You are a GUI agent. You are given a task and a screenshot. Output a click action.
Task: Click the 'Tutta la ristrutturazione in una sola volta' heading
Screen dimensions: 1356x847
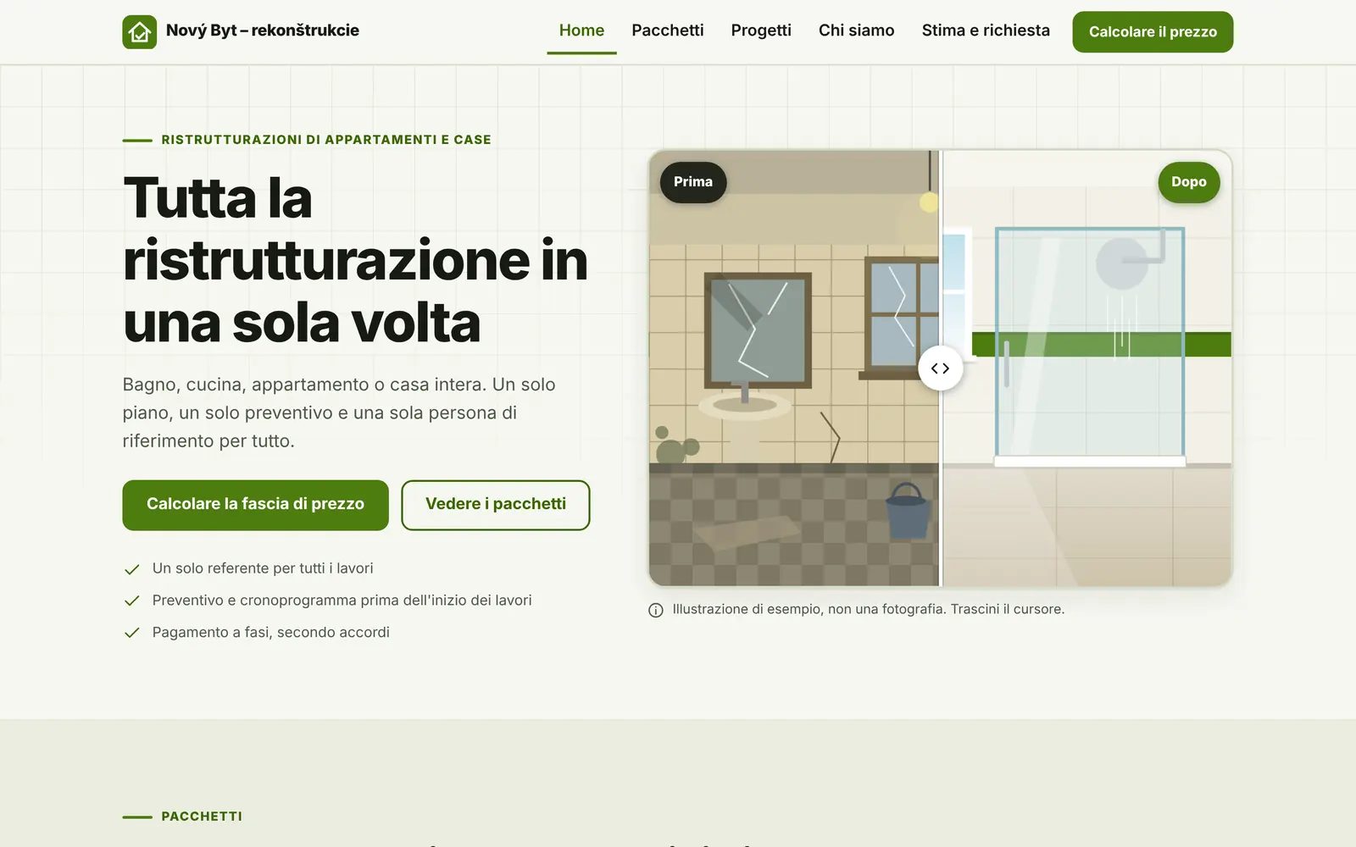click(x=355, y=260)
